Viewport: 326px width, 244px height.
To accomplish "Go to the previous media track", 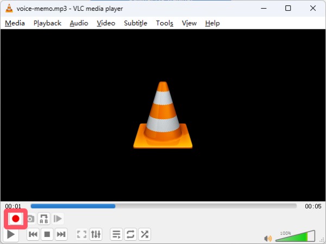I will coord(33,234).
